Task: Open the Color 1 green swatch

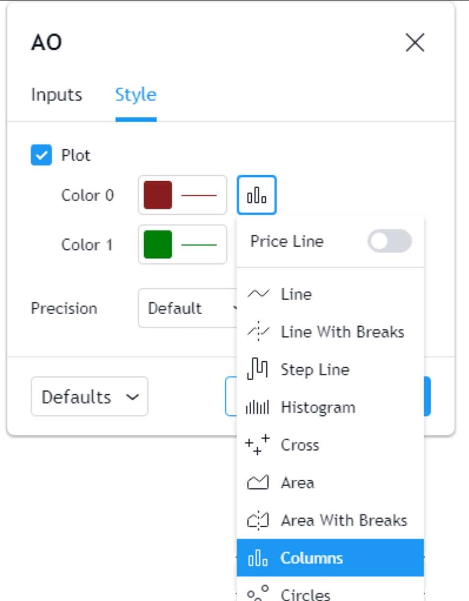Action: 157,244
